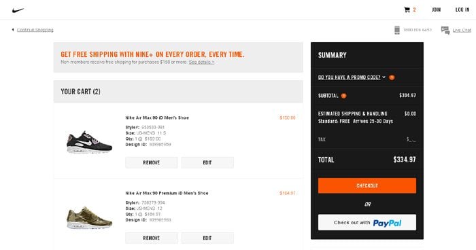Click the Nike swoosh logo
Image resolution: width=476 pixels, height=250 pixels.
click(x=18, y=10)
